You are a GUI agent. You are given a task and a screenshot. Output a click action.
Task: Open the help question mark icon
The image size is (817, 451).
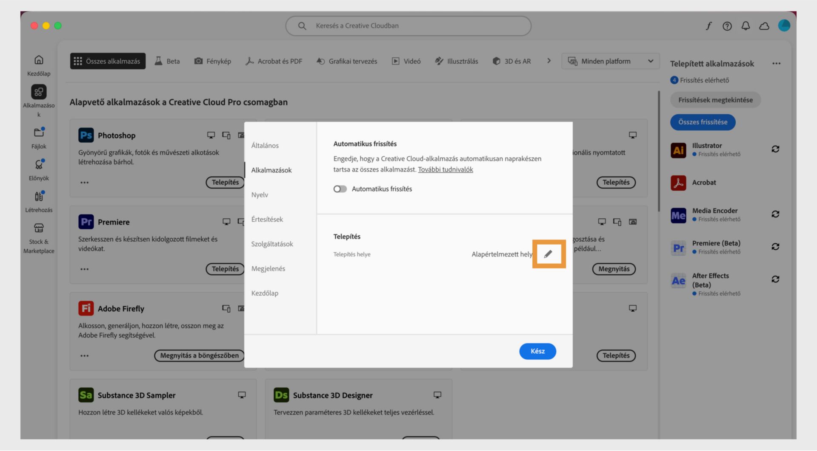click(x=727, y=26)
